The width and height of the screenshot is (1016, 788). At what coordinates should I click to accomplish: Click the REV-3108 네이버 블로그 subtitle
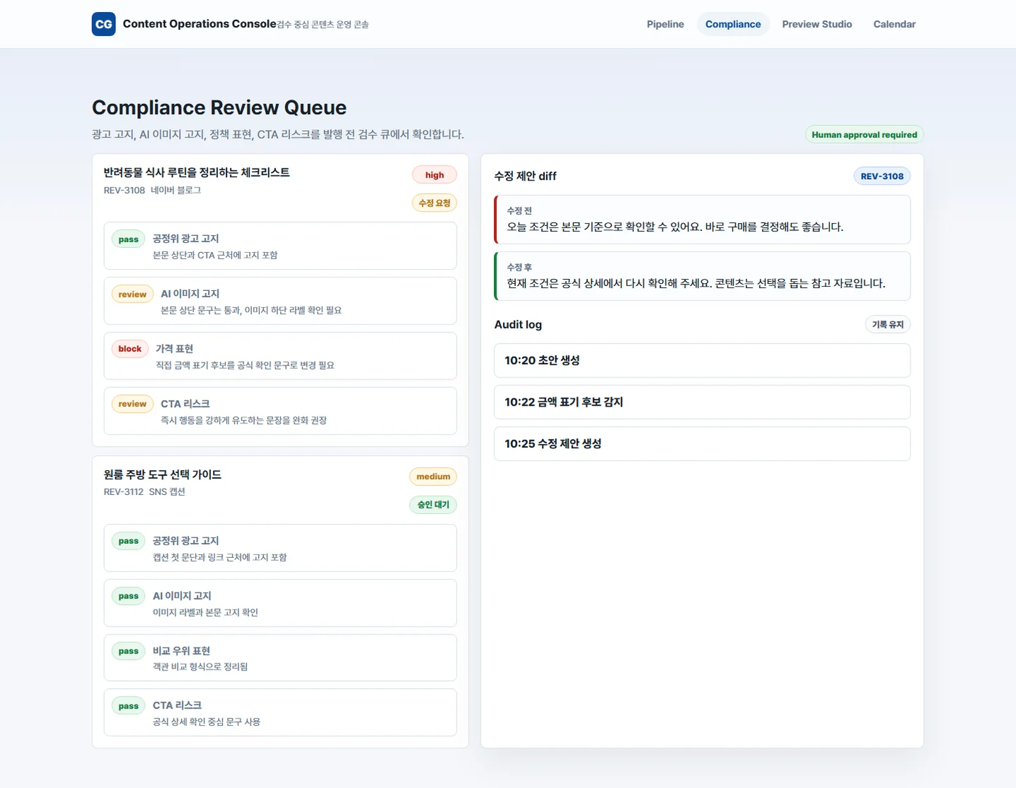[152, 190]
